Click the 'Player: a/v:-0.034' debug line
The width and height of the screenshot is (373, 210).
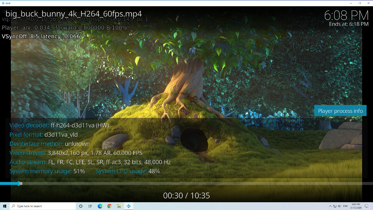[x=64, y=28]
